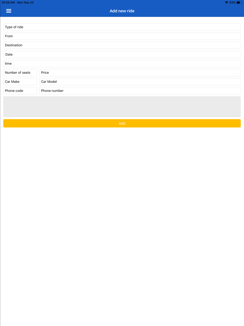Image resolution: width=244 pixels, height=326 pixels.
Task: Tap the Wi-Fi status icon
Action: [226, 3]
